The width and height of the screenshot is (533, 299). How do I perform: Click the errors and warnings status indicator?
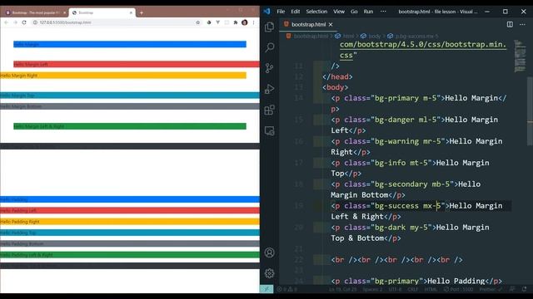point(286,289)
